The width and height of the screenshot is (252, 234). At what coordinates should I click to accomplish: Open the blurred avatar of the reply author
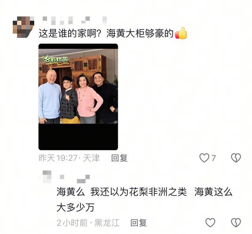47,177
